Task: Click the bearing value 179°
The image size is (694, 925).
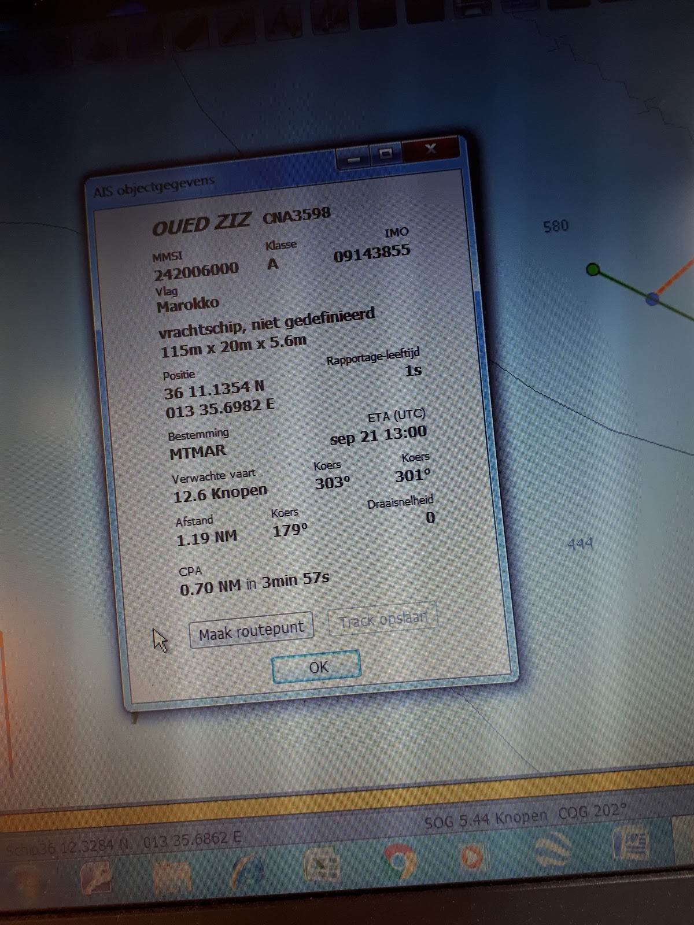Action: (290, 530)
